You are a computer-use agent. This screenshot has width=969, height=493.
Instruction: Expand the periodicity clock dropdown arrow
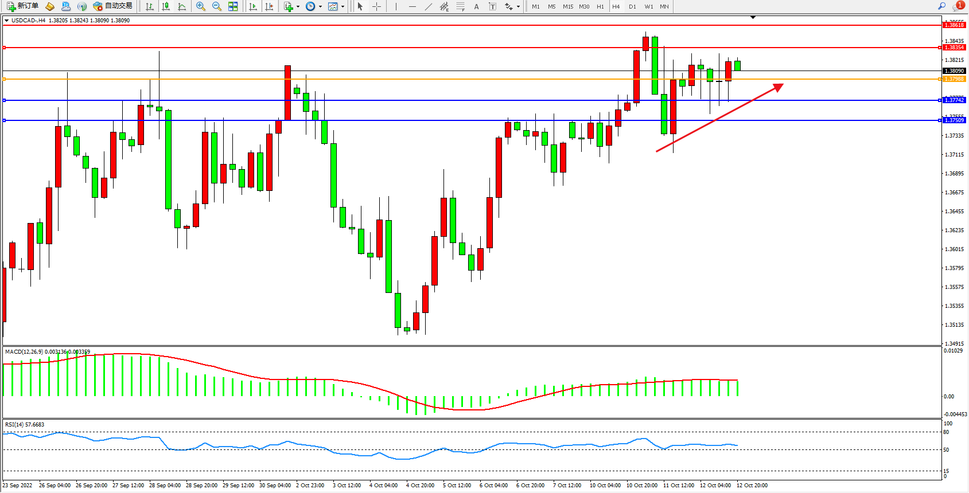(320, 7)
